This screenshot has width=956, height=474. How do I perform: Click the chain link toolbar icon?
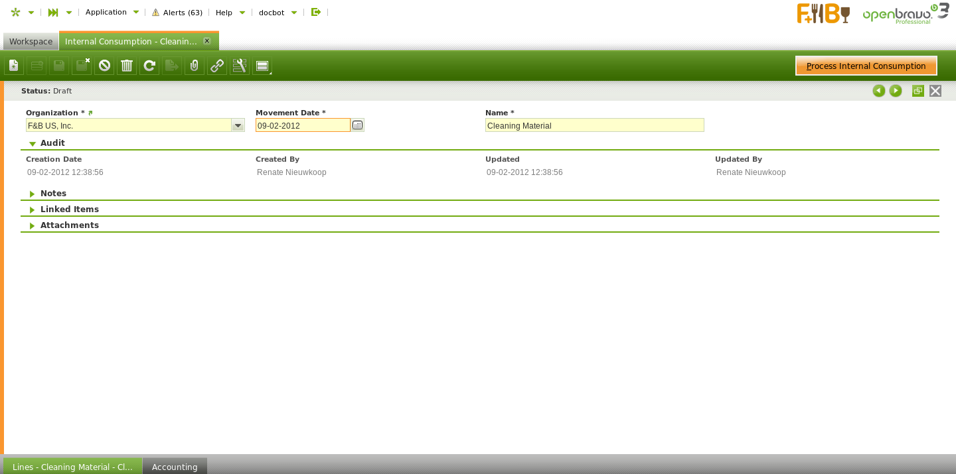tap(217, 66)
